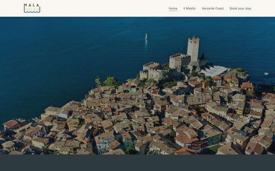
Task: Click the Malcesine aerial hero image
Action: (137, 85)
